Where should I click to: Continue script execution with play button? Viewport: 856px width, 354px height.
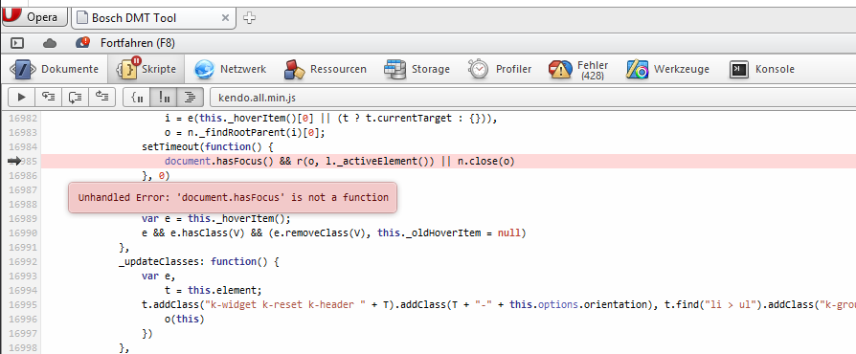click(x=22, y=98)
